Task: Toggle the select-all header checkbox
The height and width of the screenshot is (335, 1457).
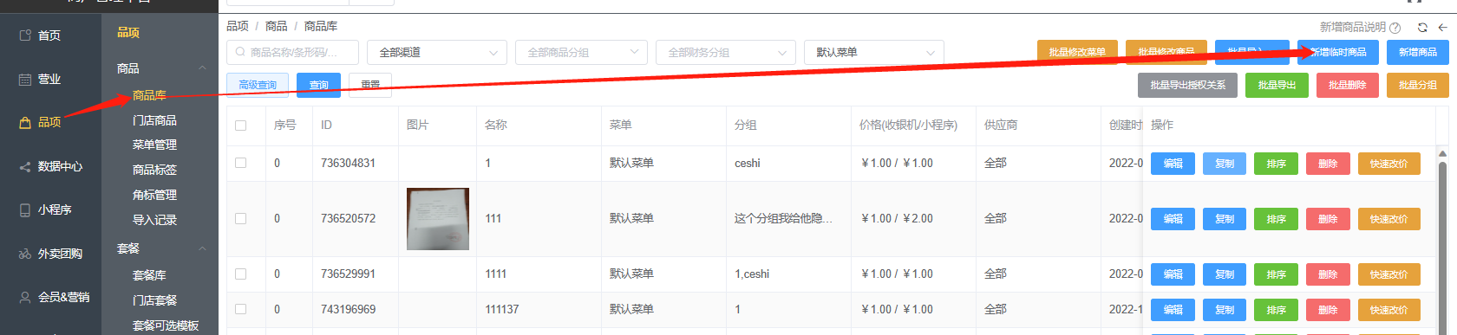Action: tap(241, 126)
